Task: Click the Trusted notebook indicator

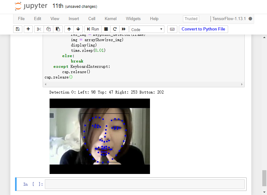Action: (x=191, y=19)
